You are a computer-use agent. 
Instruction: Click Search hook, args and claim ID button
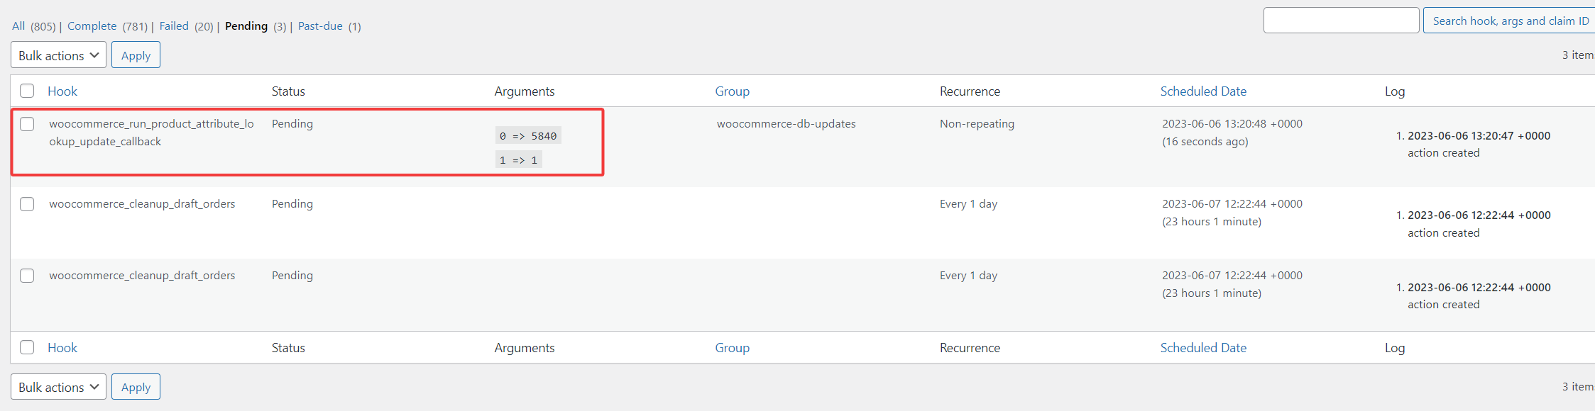(x=1510, y=21)
